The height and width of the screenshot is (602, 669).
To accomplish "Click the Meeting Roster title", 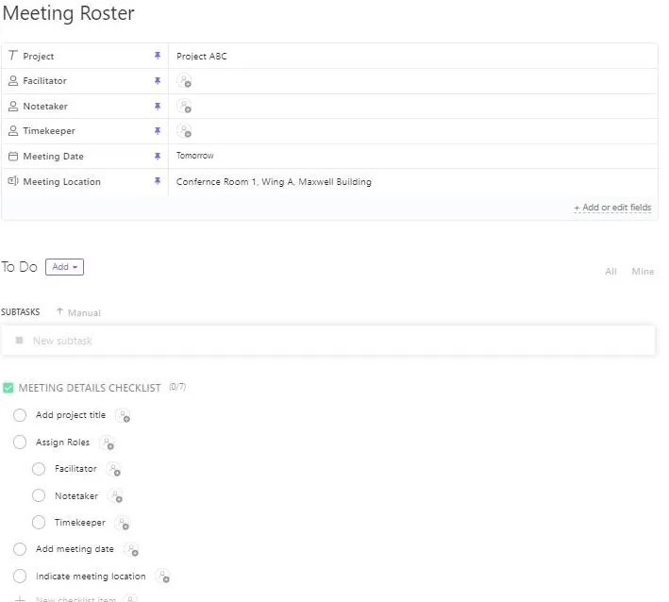I will 69,13.
